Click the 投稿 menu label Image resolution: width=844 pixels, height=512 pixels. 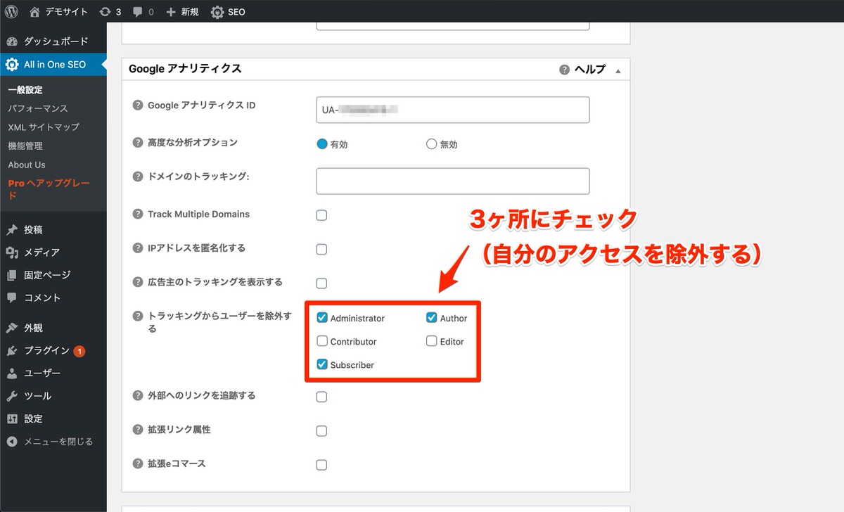[x=33, y=230]
